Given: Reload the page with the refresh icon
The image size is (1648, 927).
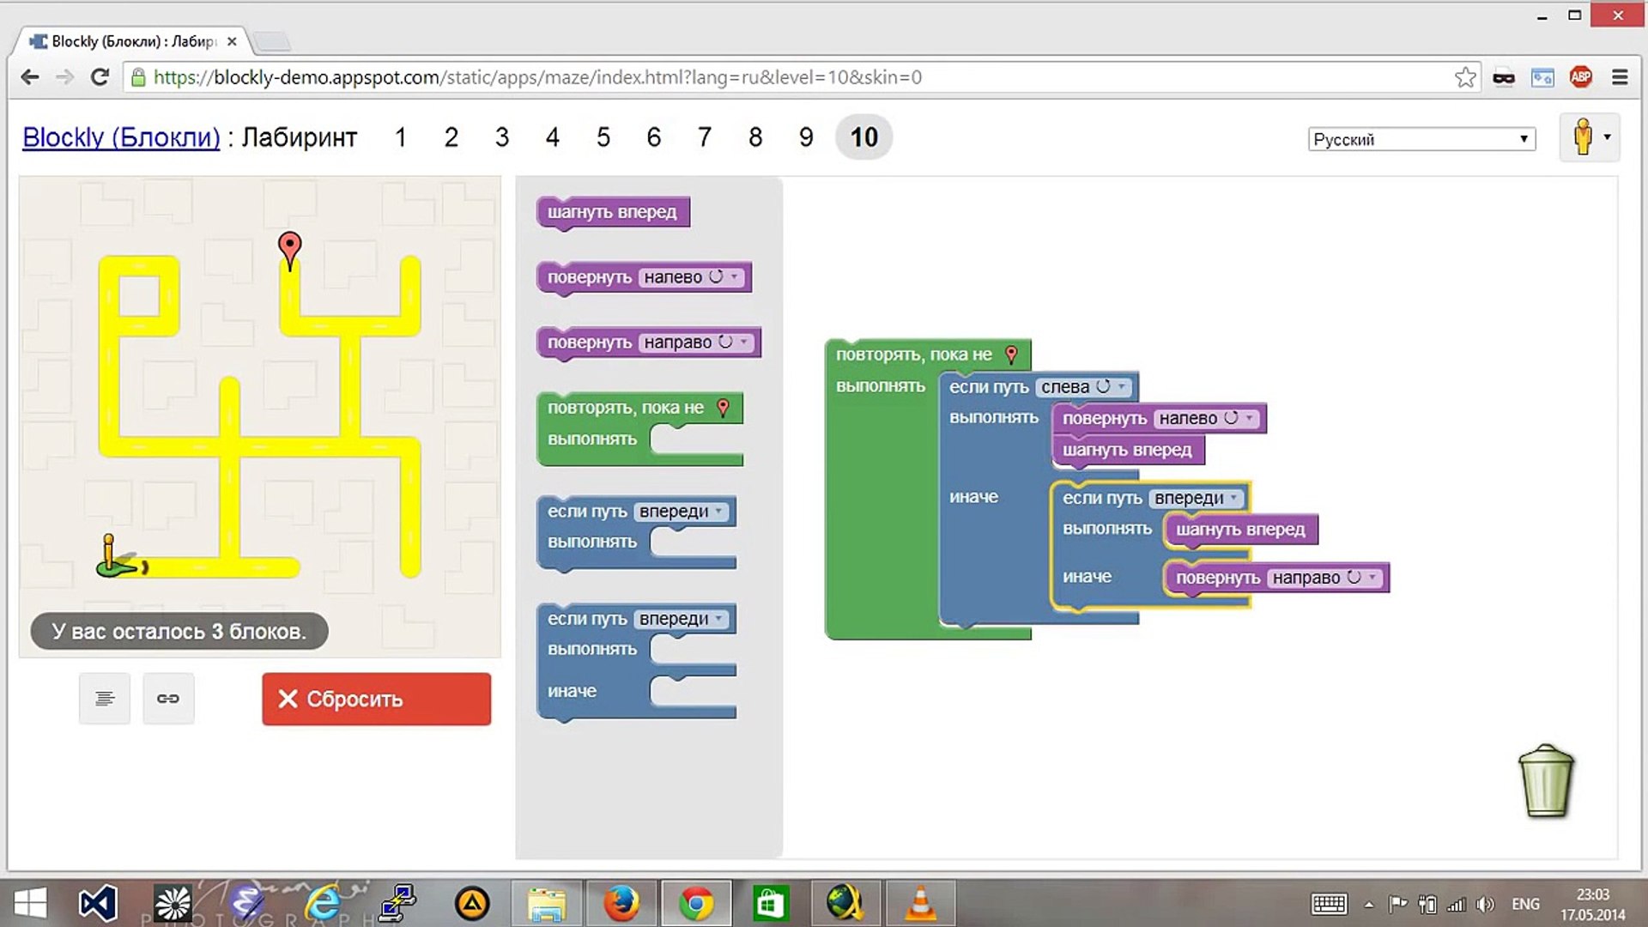Looking at the screenshot, I should click(x=100, y=77).
